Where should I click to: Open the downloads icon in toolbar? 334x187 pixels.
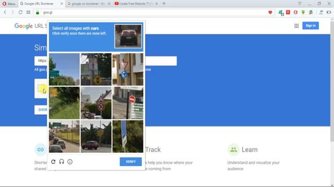coord(321,12)
